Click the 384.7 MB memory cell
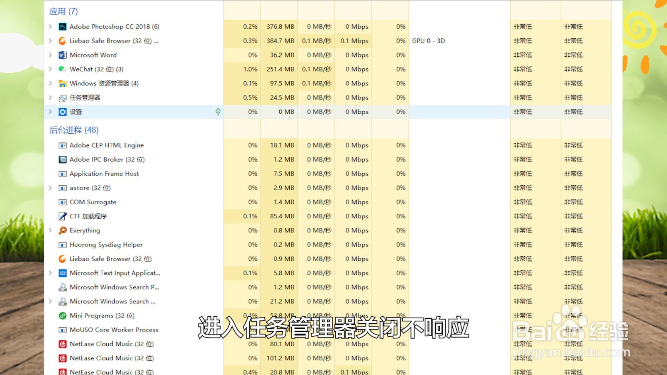667x375 pixels. pyautogui.click(x=280, y=41)
